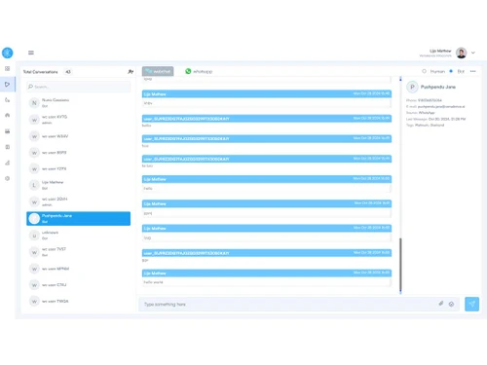This screenshot has height=365, width=487.
Task: Click the P avatar in contact panel
Action: 412,87
